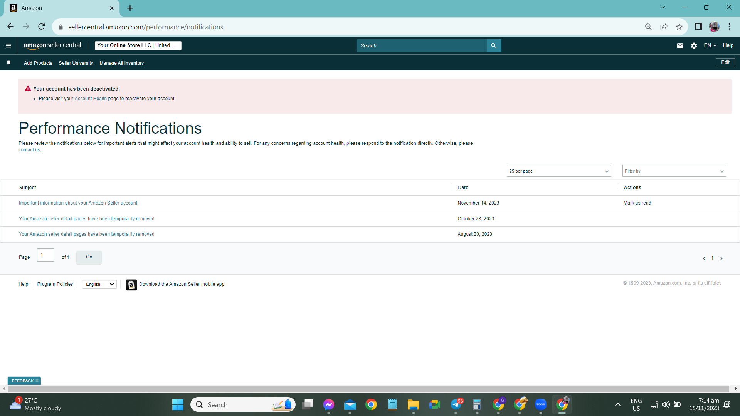Image resolution: width=740 pixels, height=416 pixels.
Task: Click the search magnifier button
Action: (x=494, y=45)
